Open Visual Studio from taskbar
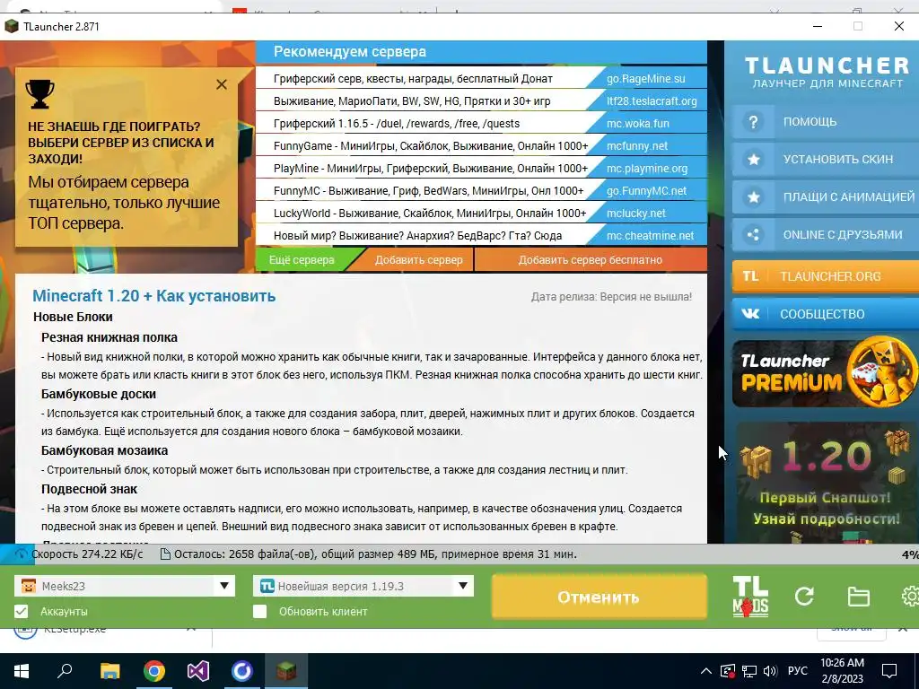The width and height of the screenshot is (919, 689). pos(198,671)
